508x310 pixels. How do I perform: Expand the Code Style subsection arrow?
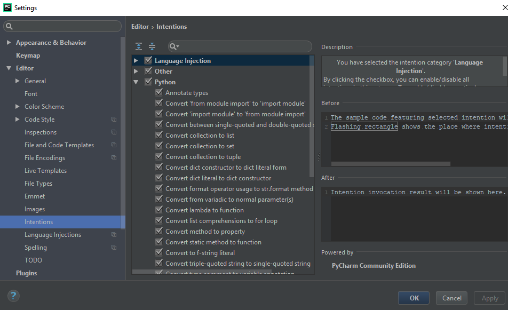point(18,119)
